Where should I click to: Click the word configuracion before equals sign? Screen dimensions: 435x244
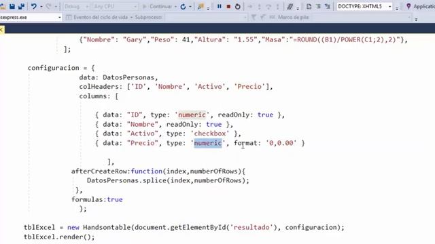click(x=53, y=68)
